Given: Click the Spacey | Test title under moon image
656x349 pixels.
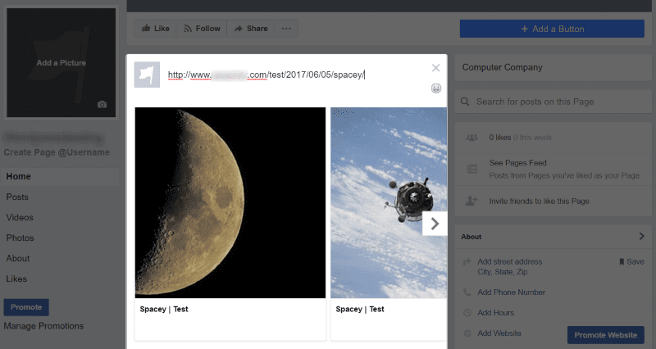Looking at the screenshot, I should pyautogui.click(x=164, y=309).
